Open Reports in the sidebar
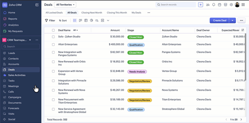 13,19
